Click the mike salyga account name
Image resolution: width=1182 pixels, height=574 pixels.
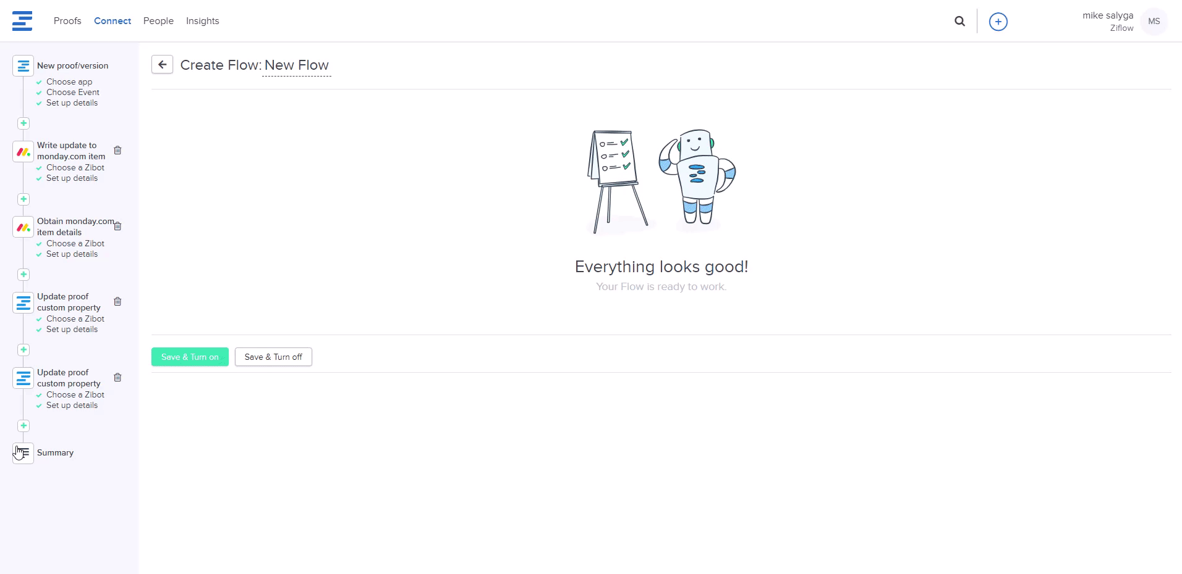pyautogui.click(x=1108, y=15)
